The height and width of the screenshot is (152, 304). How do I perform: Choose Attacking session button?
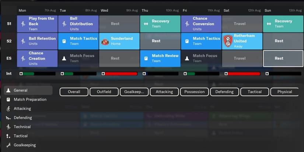click(164, 92)
